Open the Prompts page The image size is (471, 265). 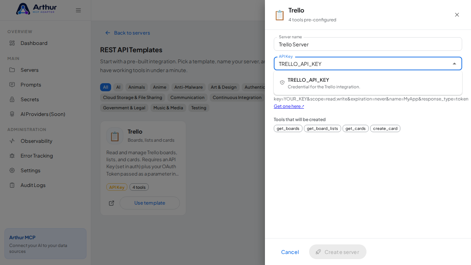point(46,85)
